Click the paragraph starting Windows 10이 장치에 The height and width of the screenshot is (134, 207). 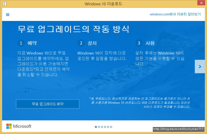102,56
